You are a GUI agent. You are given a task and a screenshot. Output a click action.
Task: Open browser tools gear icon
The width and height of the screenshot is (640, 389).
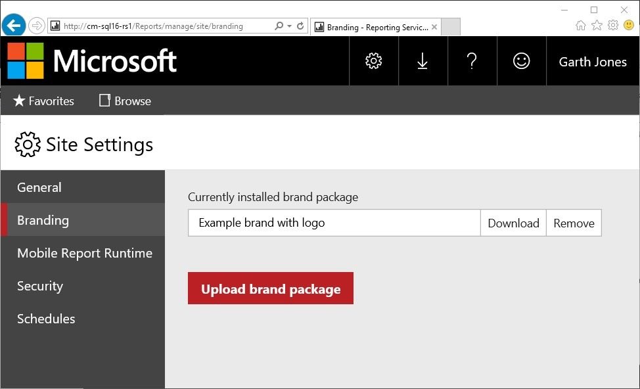click(x=612, y=26)
